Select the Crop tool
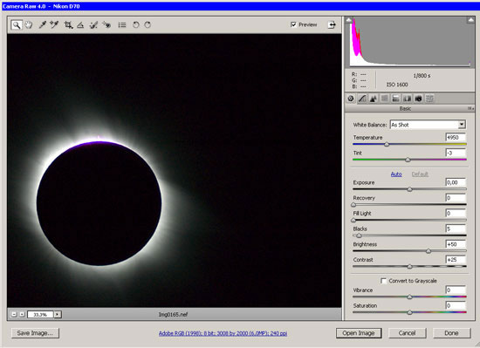Screen dimensions: 480x348 (x=68, y=24)
